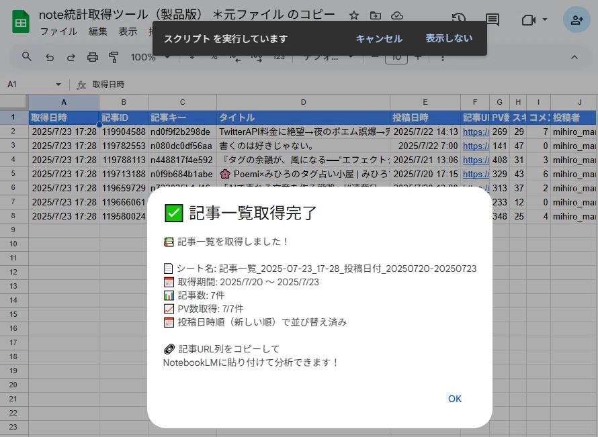Open the move to folder icon
This screenshot has width=598, height=437.
pyautogui.click(x=376, y=15)
